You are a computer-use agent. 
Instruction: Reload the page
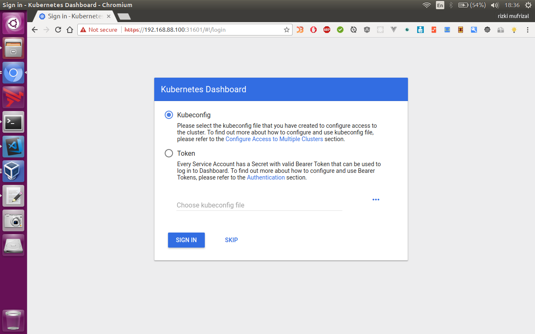point(58,30)
